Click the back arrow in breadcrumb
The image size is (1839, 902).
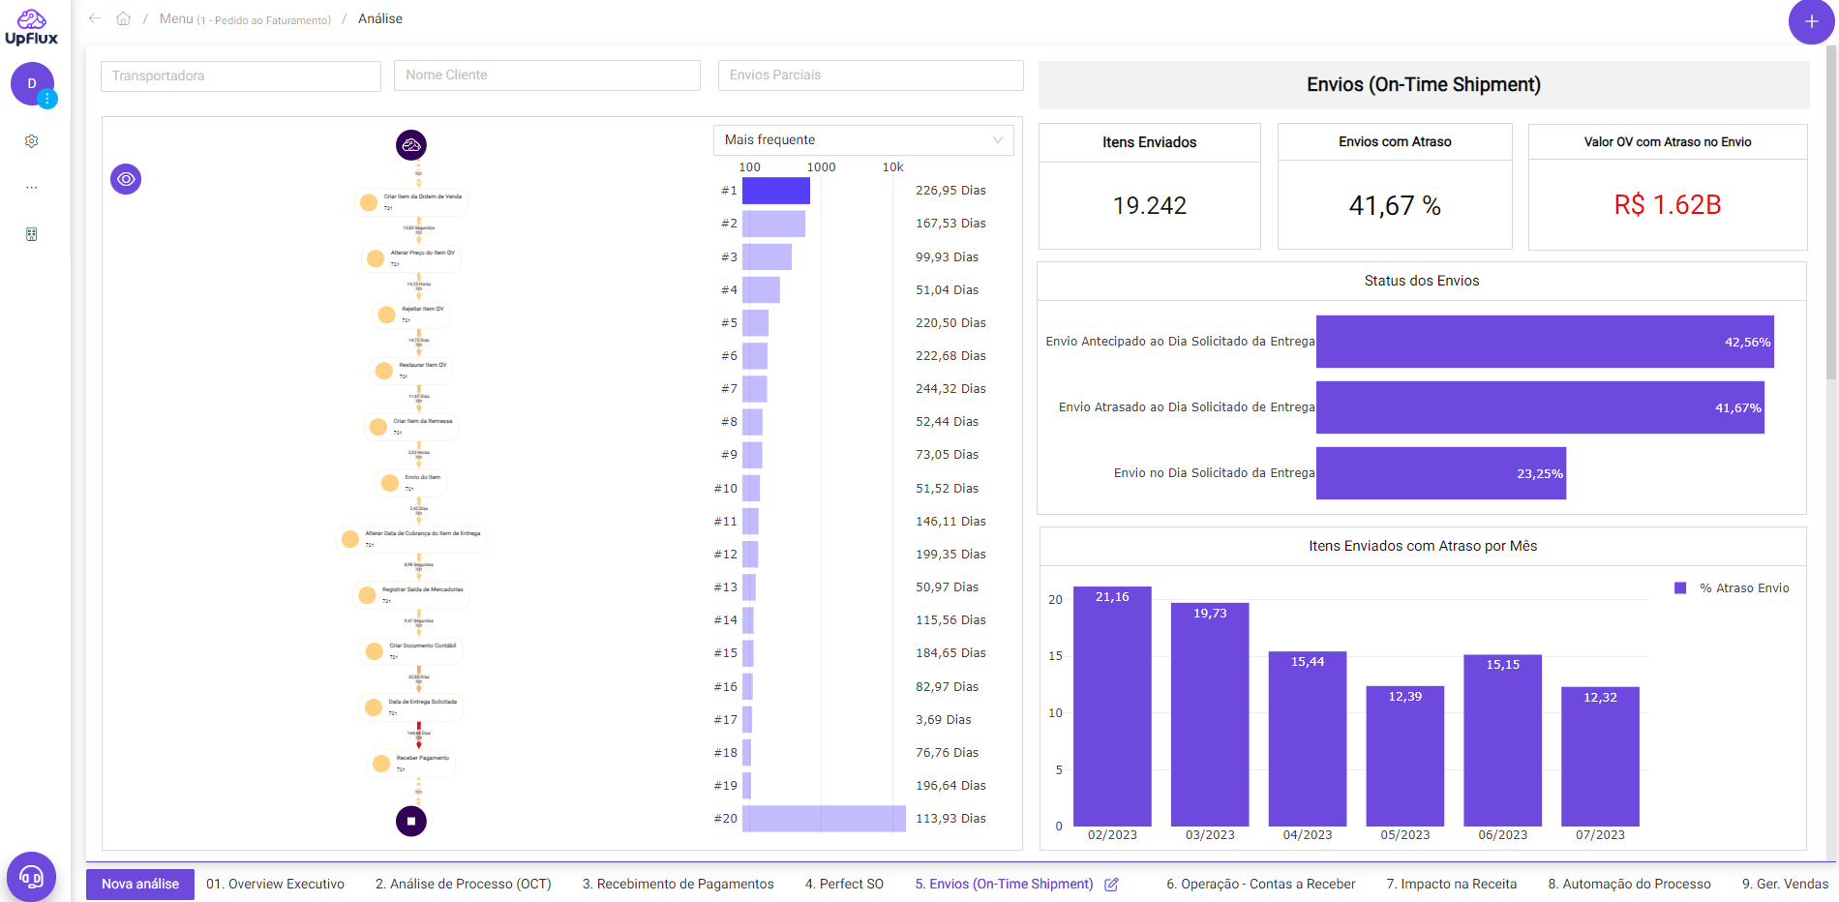pyautogui.click(x=95, y=18)
